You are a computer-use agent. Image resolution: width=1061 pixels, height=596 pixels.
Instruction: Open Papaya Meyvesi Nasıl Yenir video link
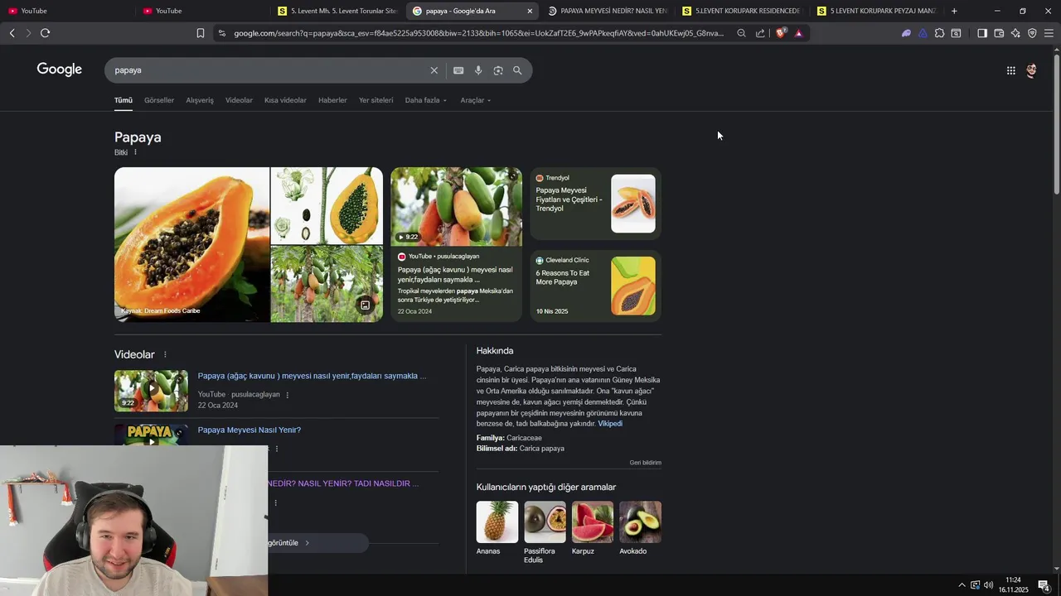250,430
